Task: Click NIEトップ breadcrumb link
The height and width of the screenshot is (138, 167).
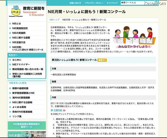Action: click(55, 19)
